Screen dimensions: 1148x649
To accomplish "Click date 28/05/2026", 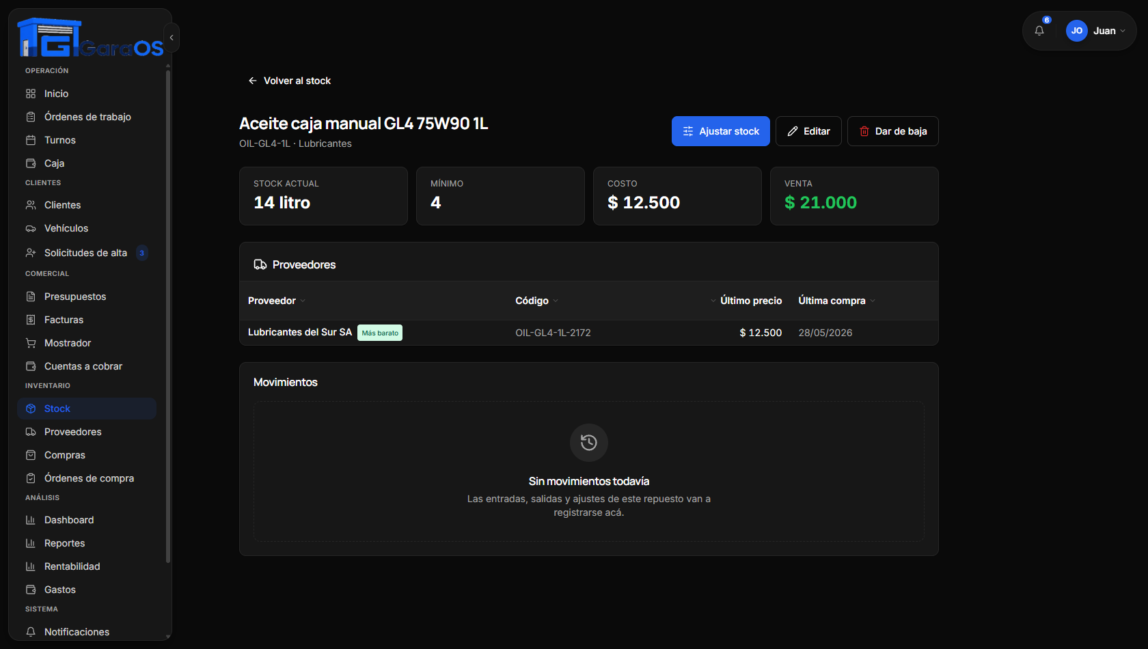I will [825, 333].
